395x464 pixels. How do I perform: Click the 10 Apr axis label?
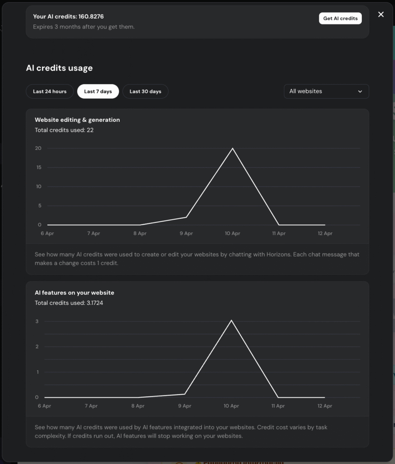(x=232, y=233)
